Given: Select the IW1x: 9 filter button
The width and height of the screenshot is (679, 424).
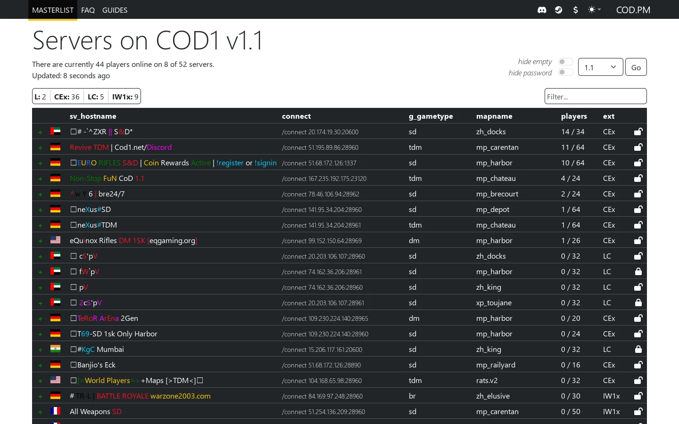Looking at the screenshot, I should point(125,97).
